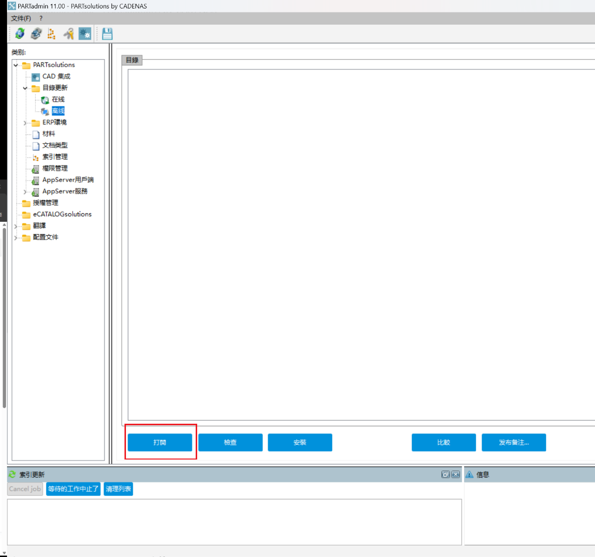The height and width of the screenshot is (557, 595).
Task: Click the 清理列表 button
Action: (119, 489)
